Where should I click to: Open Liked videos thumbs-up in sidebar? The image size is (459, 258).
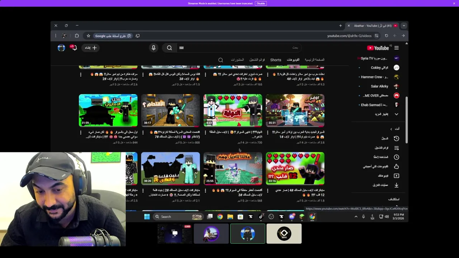click(x=396, y=166)
